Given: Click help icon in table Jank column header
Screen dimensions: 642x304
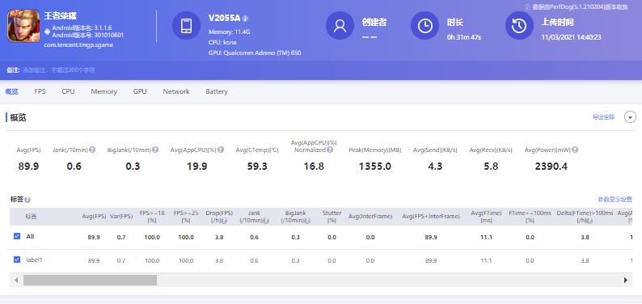Looking at the screenshot, I should coord(266,221).
